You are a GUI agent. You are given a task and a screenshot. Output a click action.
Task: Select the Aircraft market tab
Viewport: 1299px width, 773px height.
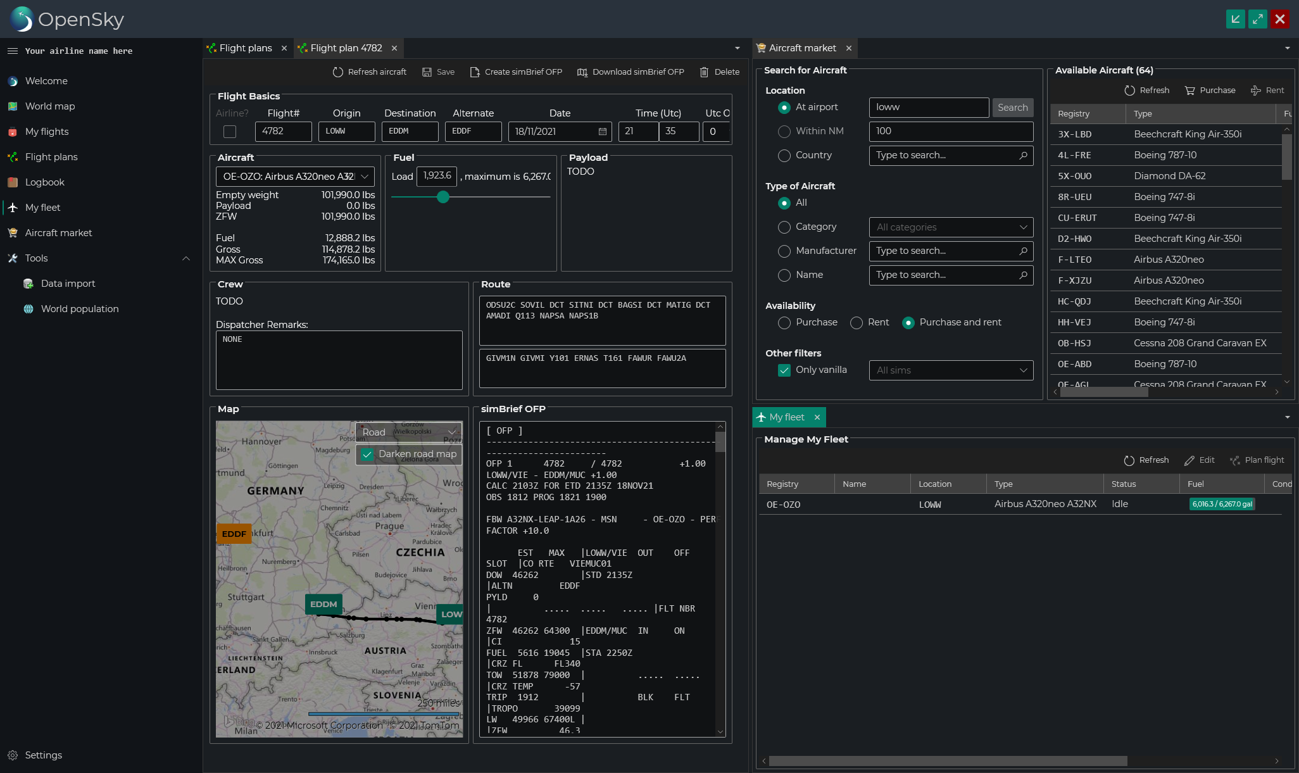tap(801, 48)
